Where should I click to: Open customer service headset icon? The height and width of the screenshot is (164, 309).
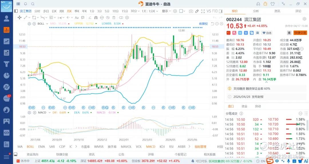coord(258,4)
